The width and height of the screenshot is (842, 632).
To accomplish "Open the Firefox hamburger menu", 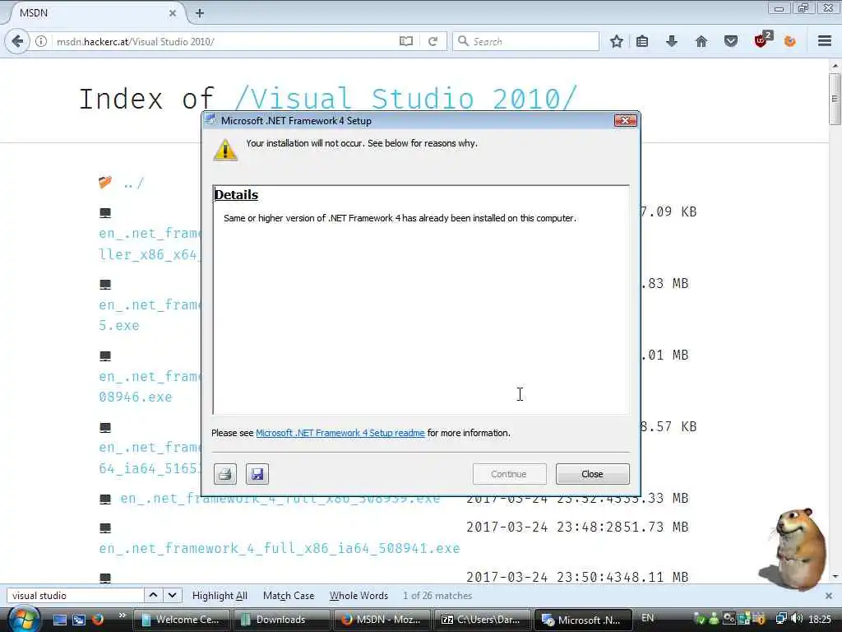I will coord(825,41).
